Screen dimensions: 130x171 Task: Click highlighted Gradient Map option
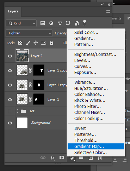coord(96,147)
